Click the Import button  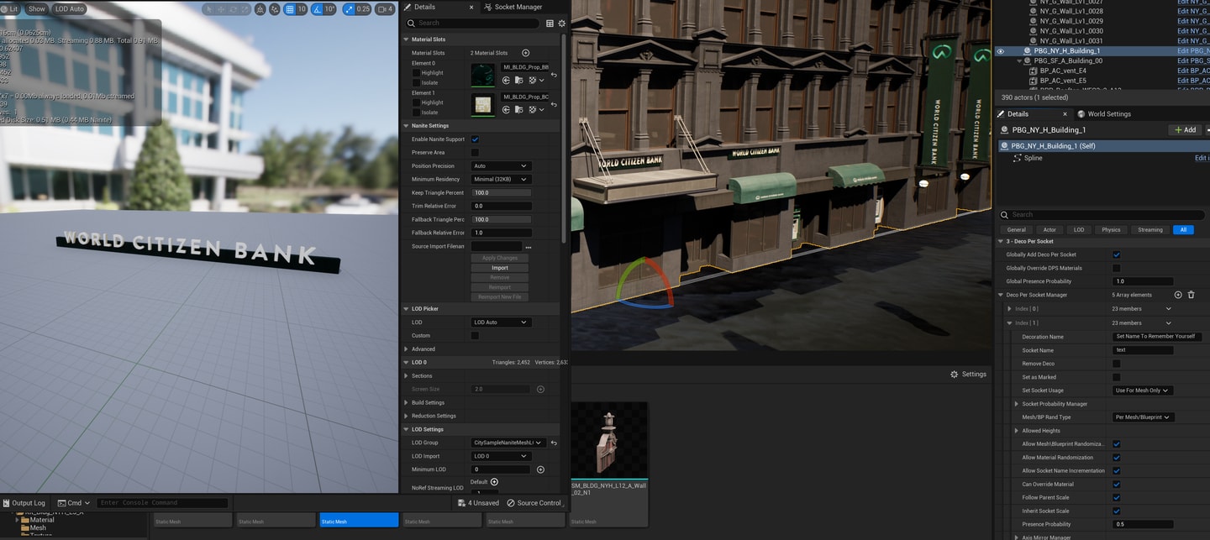[x=500, y=268]
